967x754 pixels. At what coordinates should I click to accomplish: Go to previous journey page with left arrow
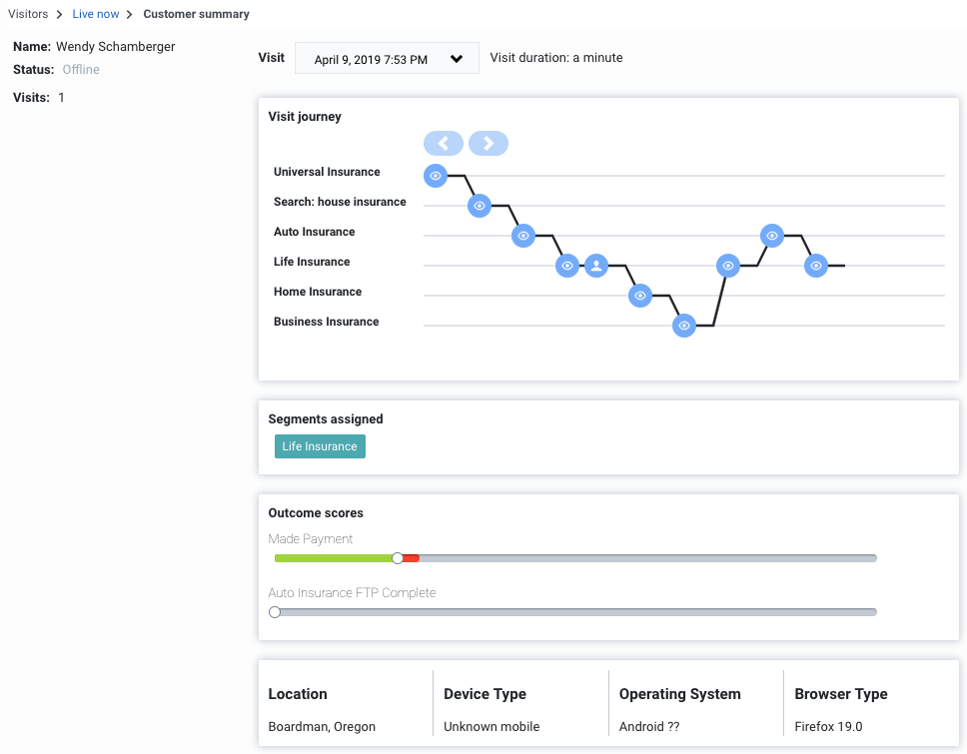(444, 143)
